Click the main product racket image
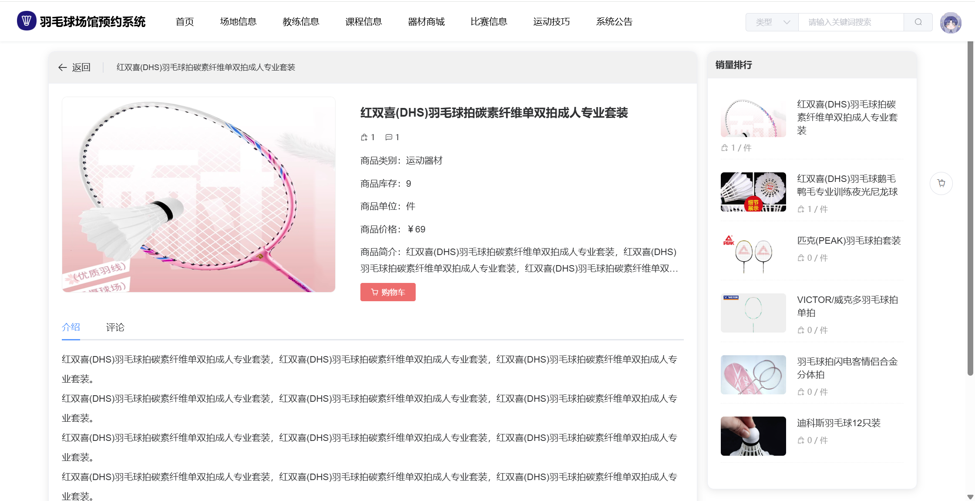The height and width of the screenshot is (501, 975). click(x=198, y=195)
